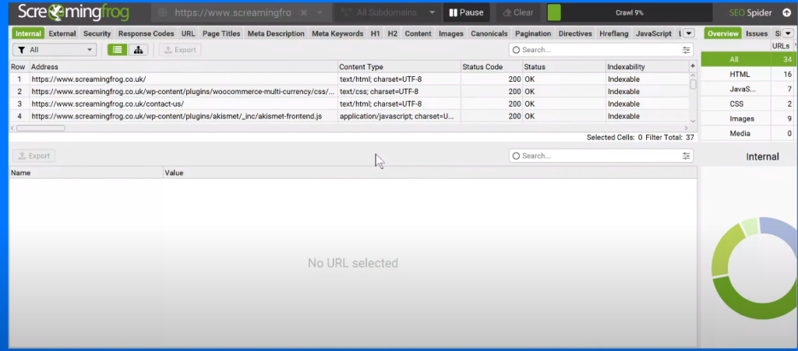Click the Name column header in lower pane
The height and width of the screenshot is (351, 798).
click(86, 173)
